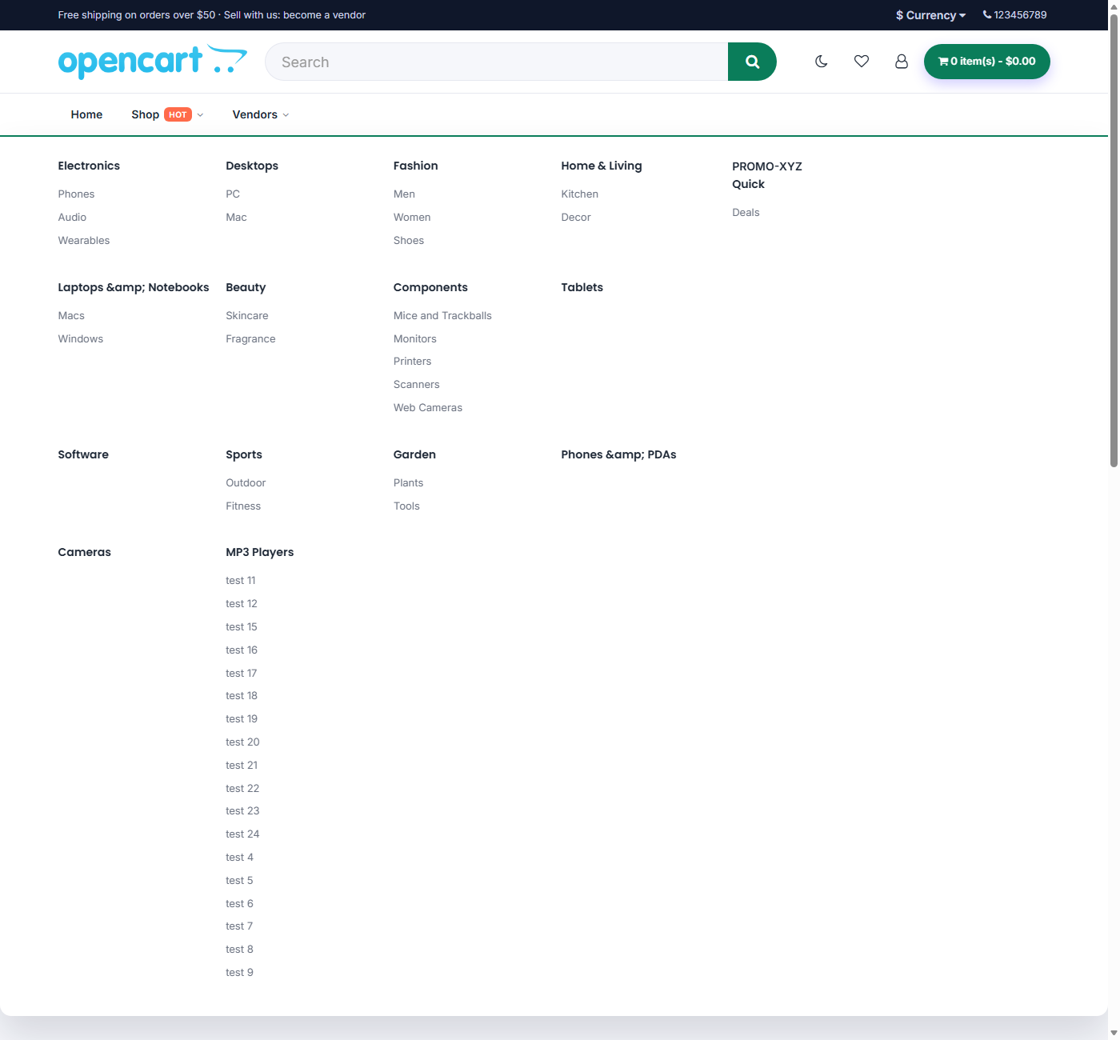Select Mac under Desktops
Screen dimensions: 1120x1040
point(236,217)
